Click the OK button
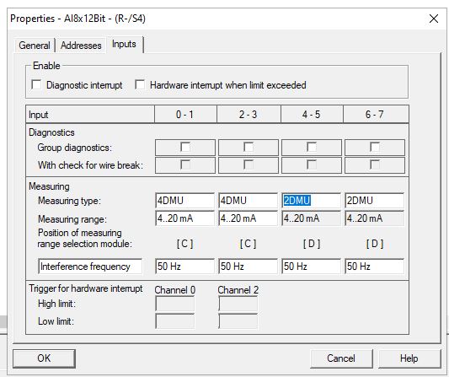 click(44, 358)
